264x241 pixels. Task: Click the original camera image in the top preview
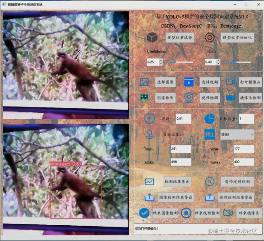click(x=66, y=65)
